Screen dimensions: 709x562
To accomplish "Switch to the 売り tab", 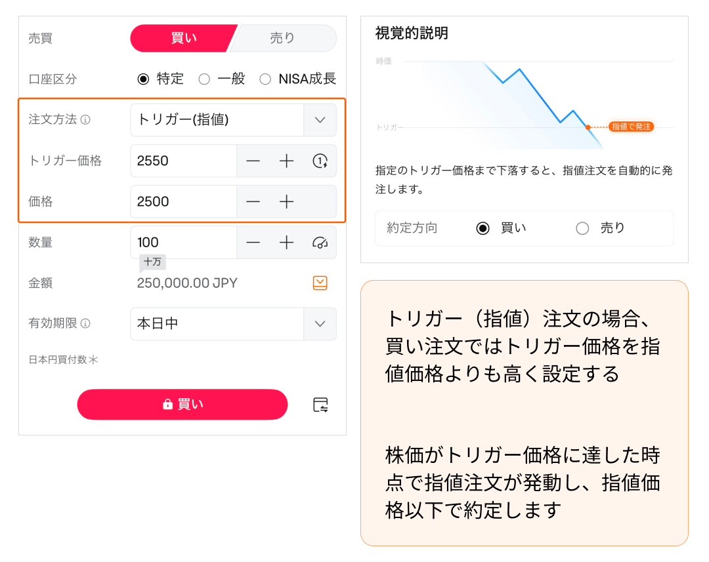I will click(x=282, y=38).
